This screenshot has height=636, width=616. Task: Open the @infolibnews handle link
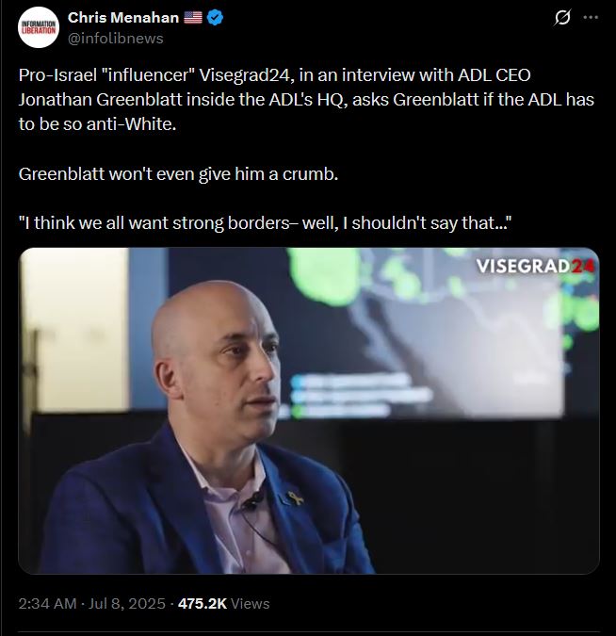(x=116, y=39)
